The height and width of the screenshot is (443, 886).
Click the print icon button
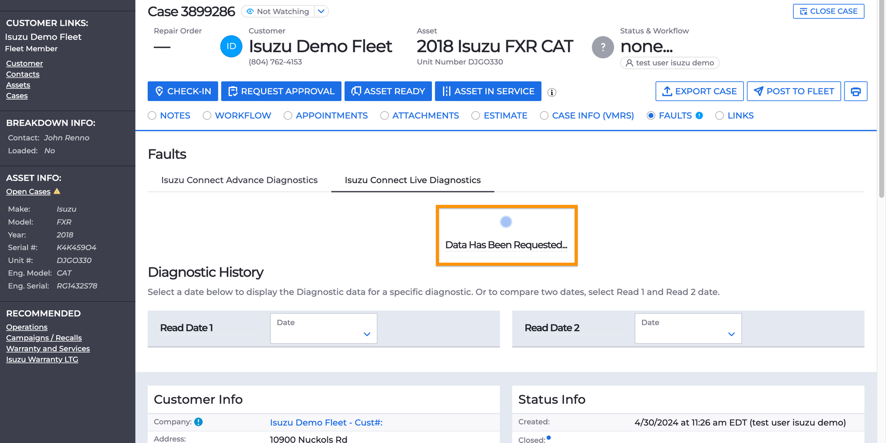point(856,91)
